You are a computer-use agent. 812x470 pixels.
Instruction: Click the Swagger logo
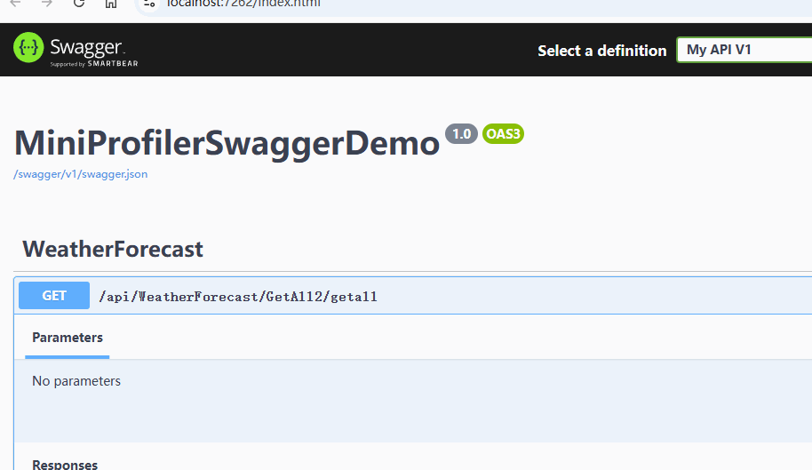pos(76,50)
